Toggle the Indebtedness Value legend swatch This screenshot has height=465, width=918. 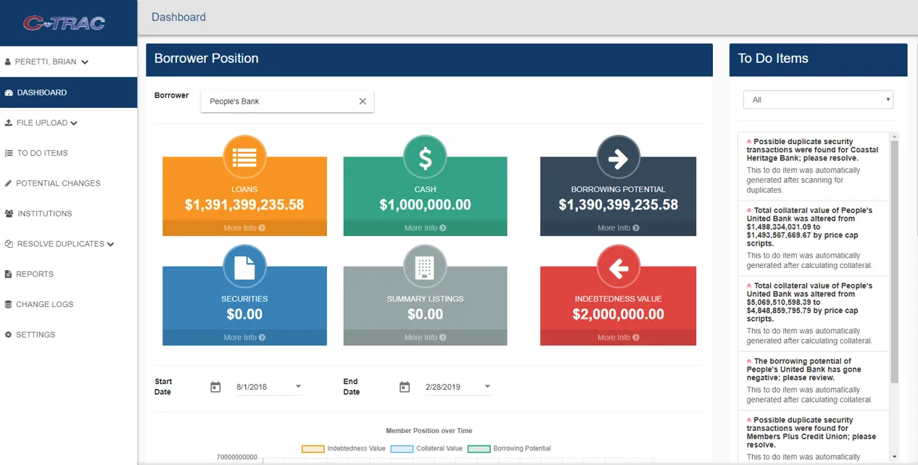click(x=313, y=449)
